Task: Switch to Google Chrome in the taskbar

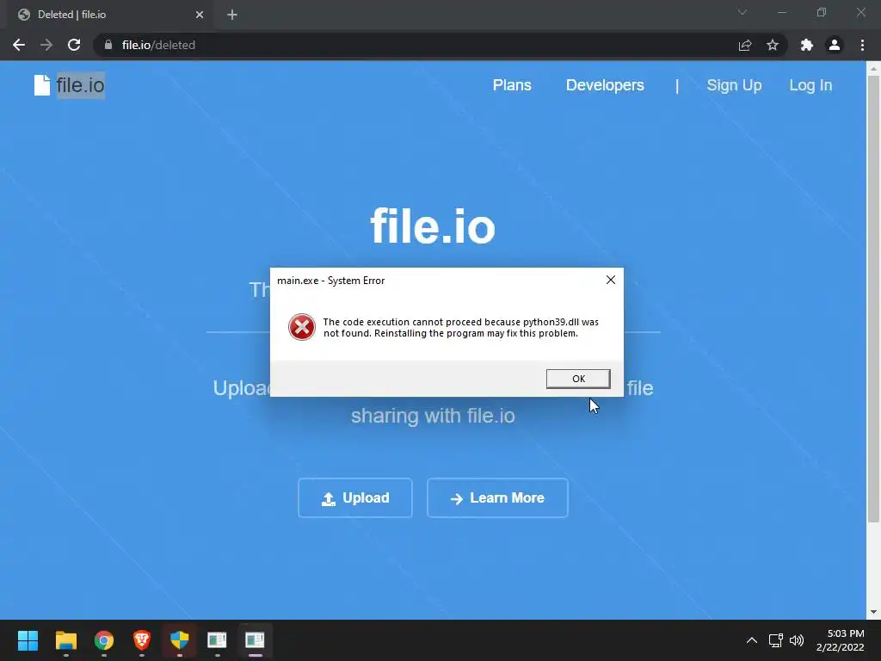Action: 104,640
